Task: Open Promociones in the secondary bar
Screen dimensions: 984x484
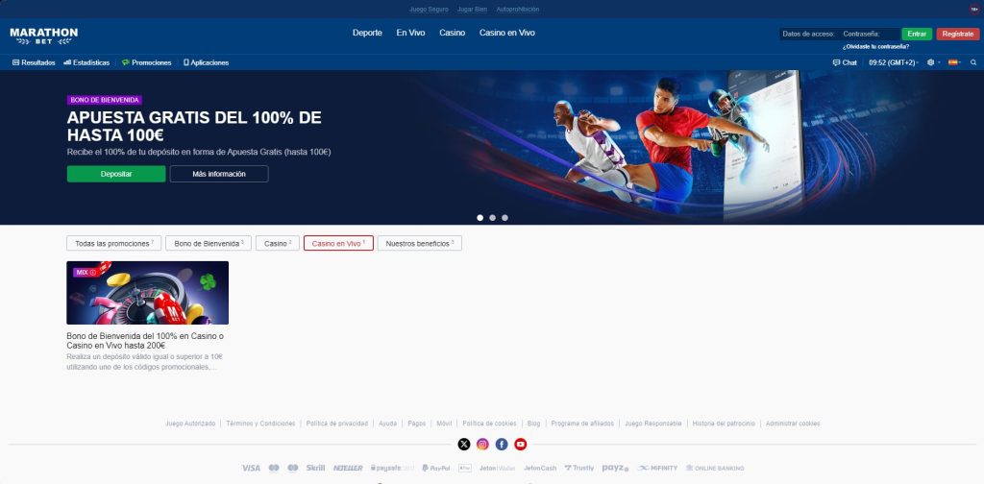Action: [x=147, y=62]
